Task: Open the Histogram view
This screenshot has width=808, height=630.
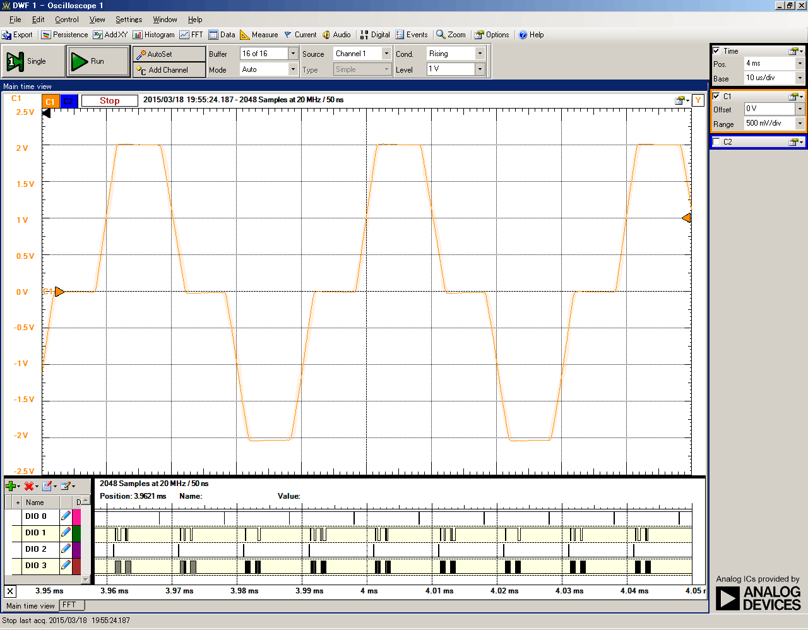Action: point(153,35)
